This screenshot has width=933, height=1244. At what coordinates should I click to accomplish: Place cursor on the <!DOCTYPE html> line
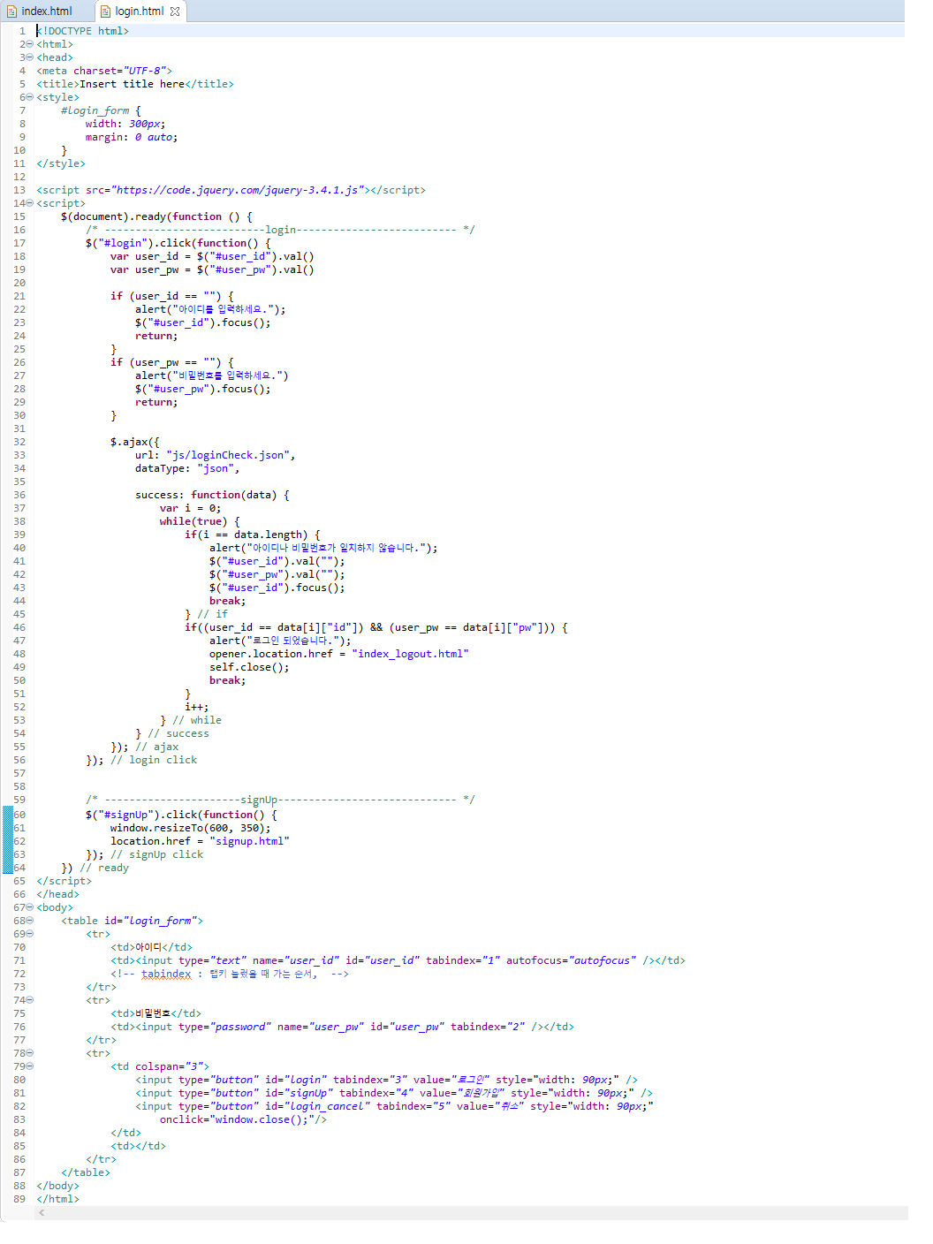(x=82, y=31)
